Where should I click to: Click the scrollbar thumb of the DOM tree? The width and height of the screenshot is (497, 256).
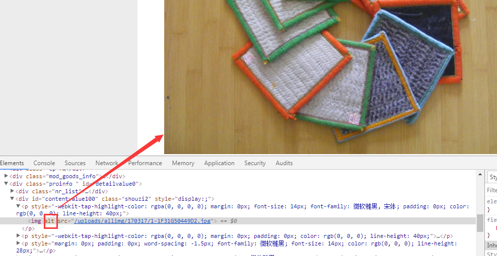[x=480, y=223]
